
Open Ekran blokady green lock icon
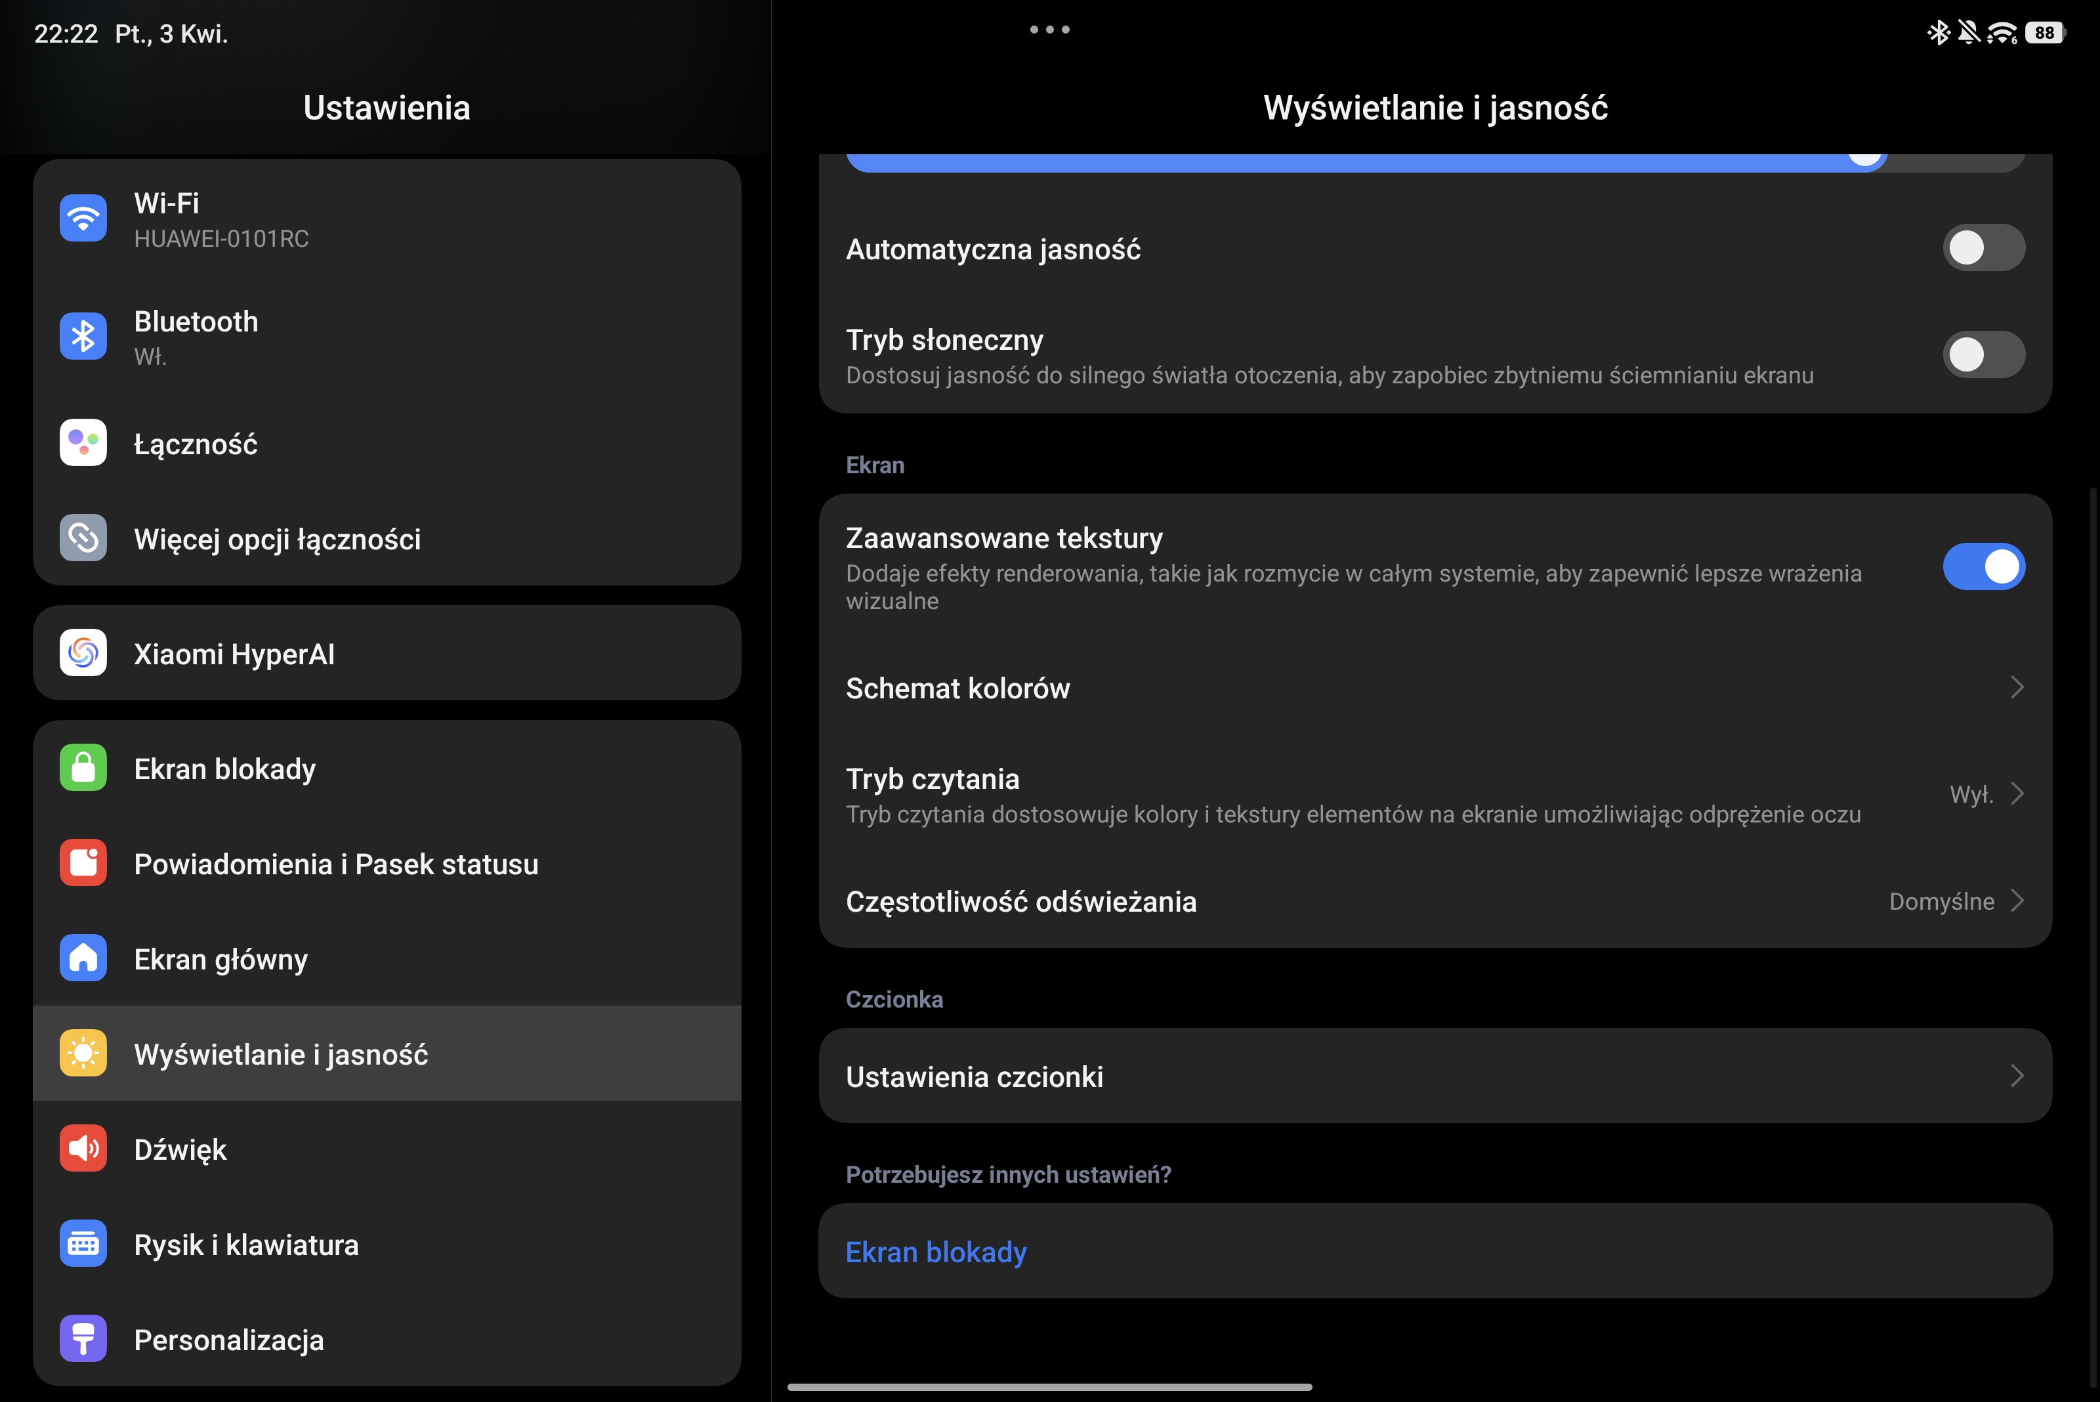tap(83, 768)
